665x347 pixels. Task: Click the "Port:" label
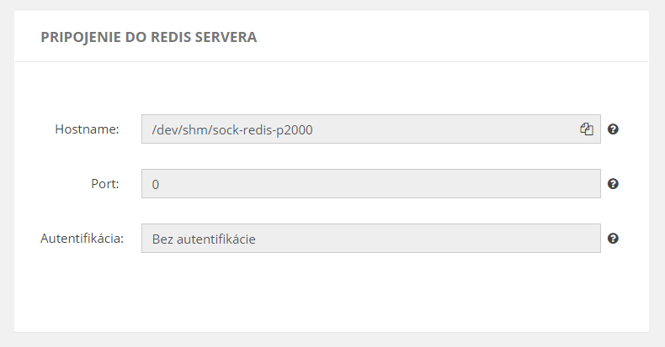point(105,184)
